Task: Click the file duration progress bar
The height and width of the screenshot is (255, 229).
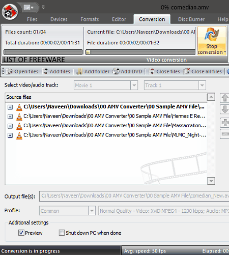Action: click(x=140, y=52)
